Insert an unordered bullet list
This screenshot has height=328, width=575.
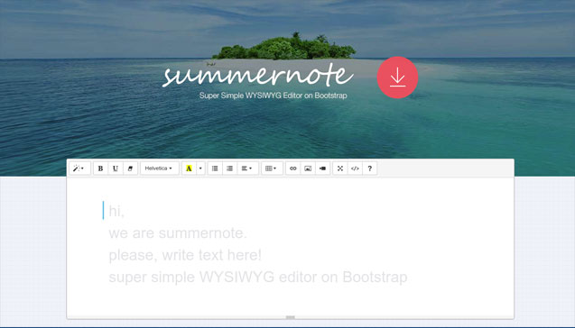[215, 169]
